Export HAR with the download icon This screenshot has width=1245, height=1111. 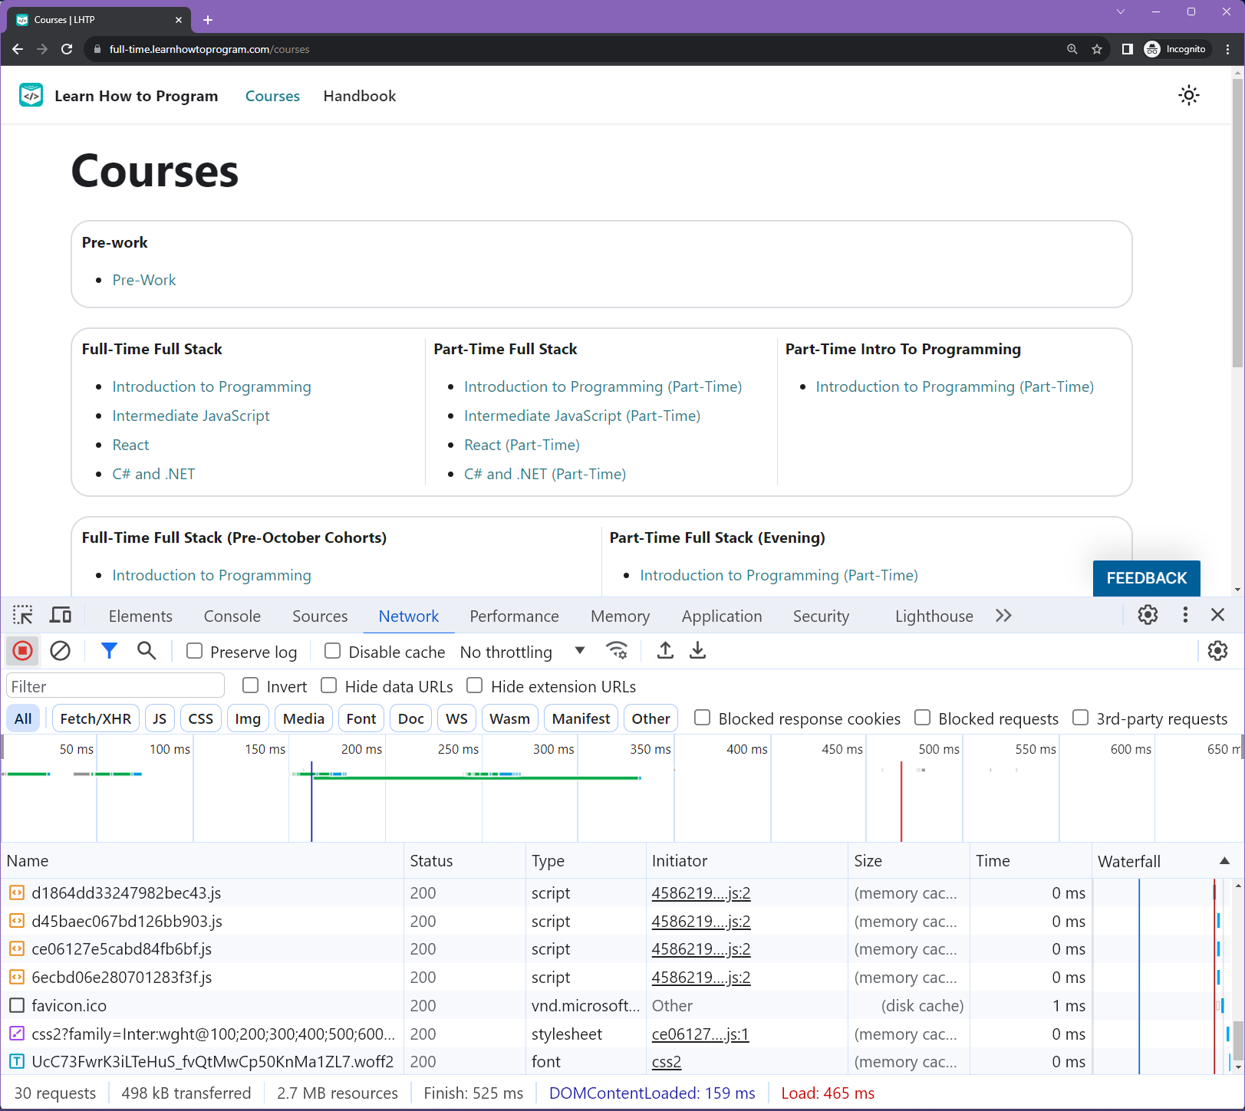coord(697,651)
